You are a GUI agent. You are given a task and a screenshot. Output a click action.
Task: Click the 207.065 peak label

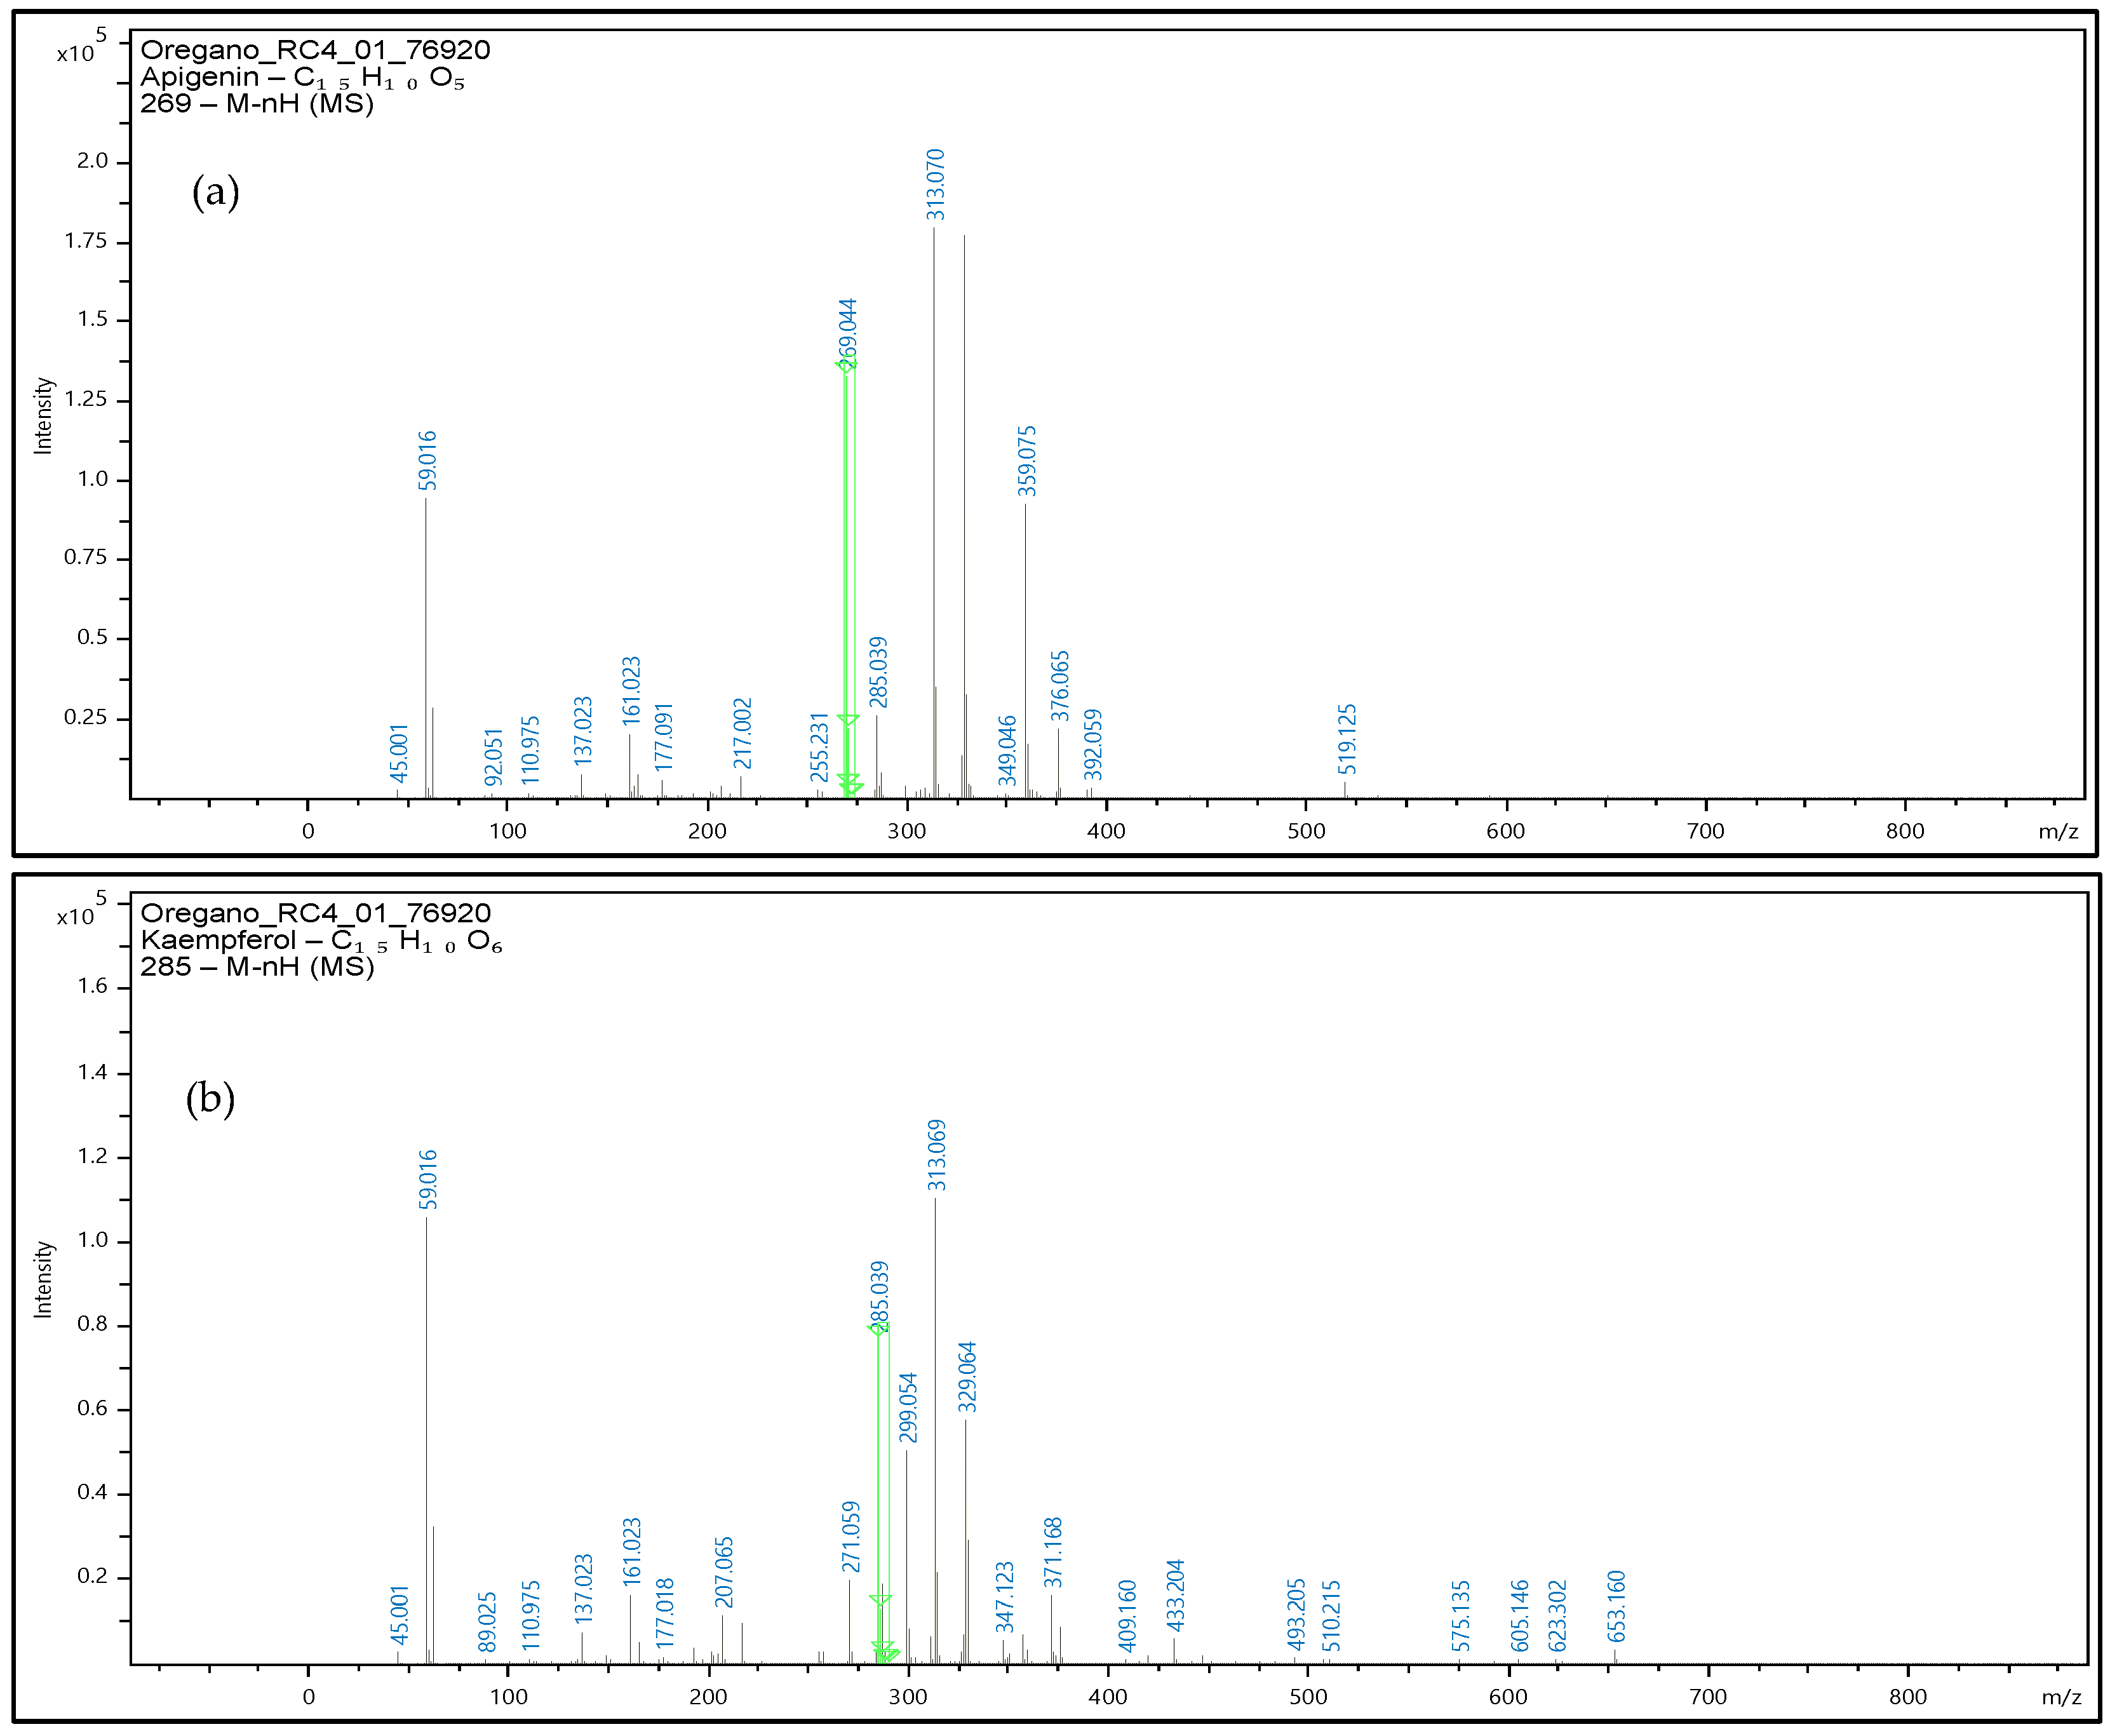point(724,1572)
